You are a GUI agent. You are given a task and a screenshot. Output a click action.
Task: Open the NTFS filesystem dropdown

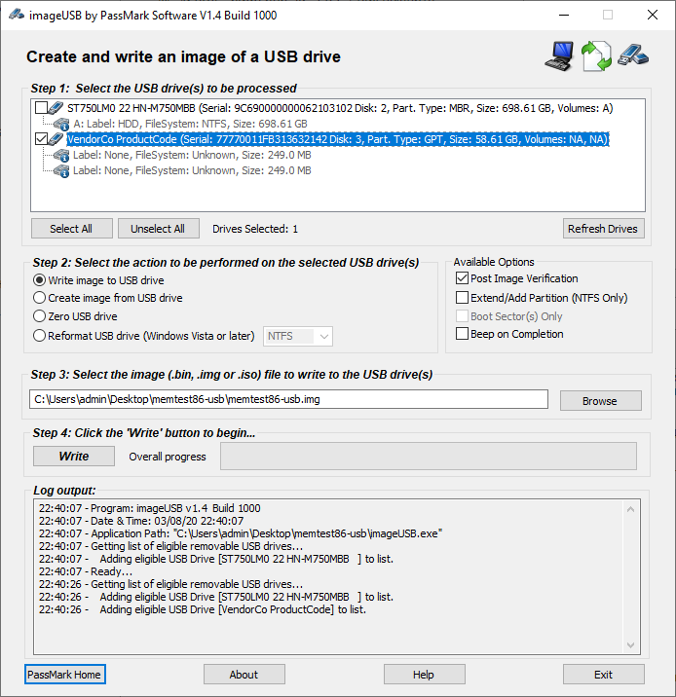(298, 336)
